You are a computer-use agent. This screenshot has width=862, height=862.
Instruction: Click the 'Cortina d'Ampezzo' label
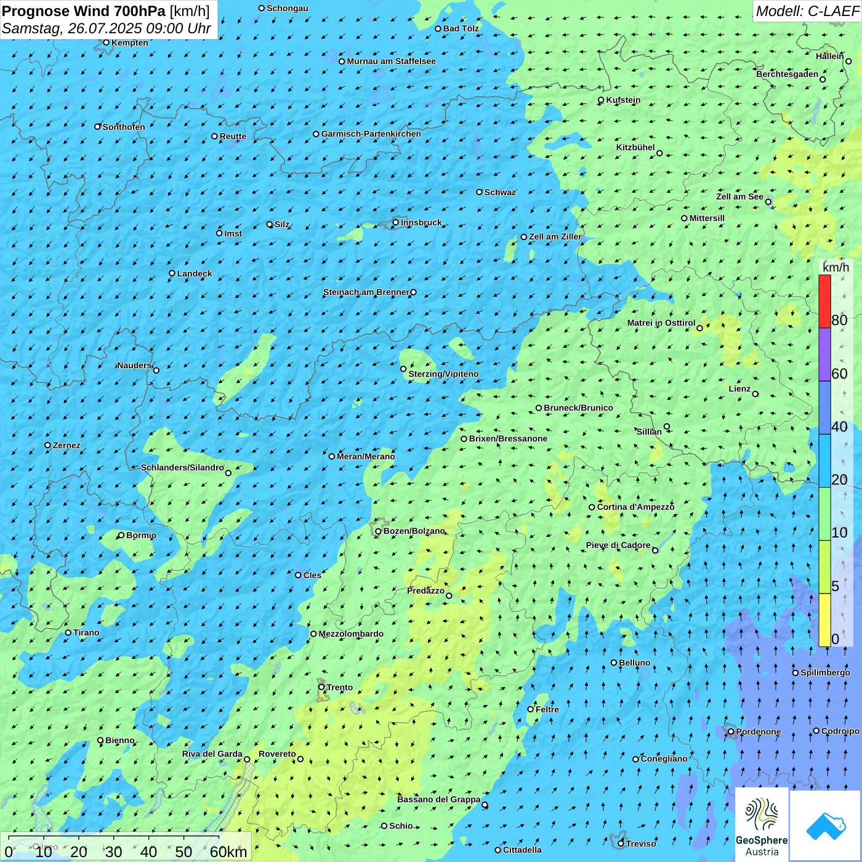tap(635, 507)
